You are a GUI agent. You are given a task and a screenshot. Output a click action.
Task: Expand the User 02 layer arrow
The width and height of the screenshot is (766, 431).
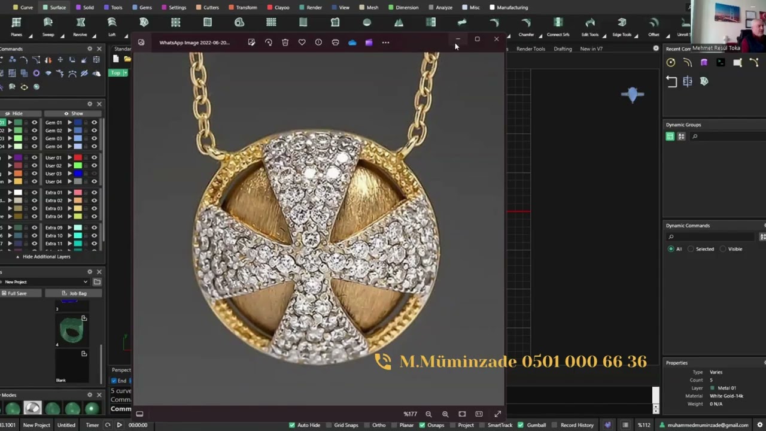[x=69, y=166]
